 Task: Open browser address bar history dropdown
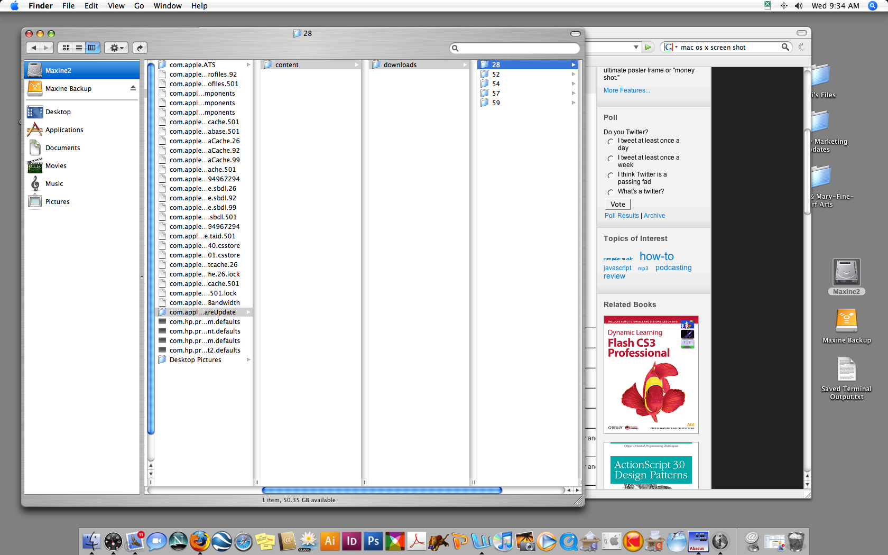636,47
